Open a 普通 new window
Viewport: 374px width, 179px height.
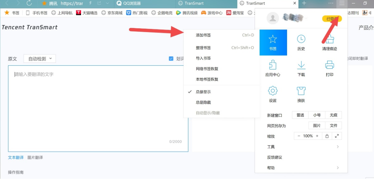(300, 115)
